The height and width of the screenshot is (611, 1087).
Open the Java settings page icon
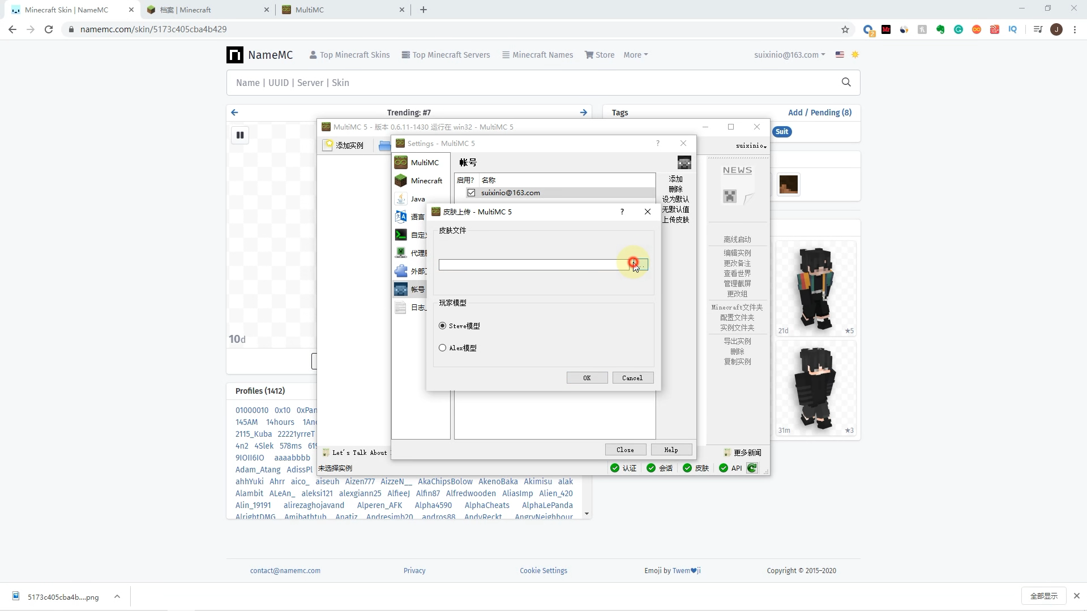coord(401,199)
